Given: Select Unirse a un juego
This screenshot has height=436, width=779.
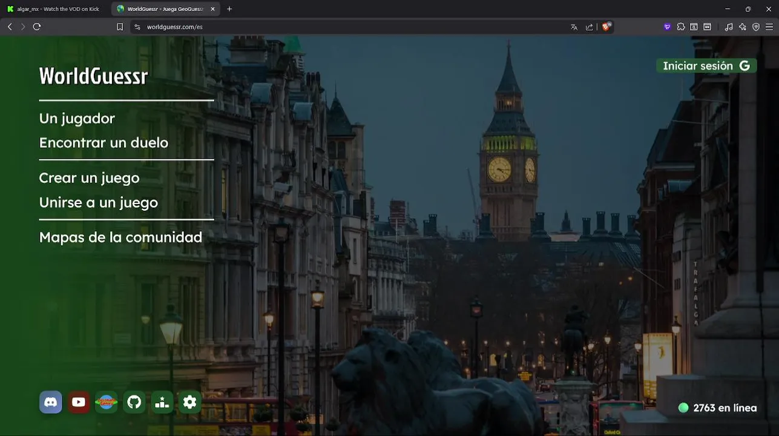Looking at the screenshot, I should [x=98, y=202].
